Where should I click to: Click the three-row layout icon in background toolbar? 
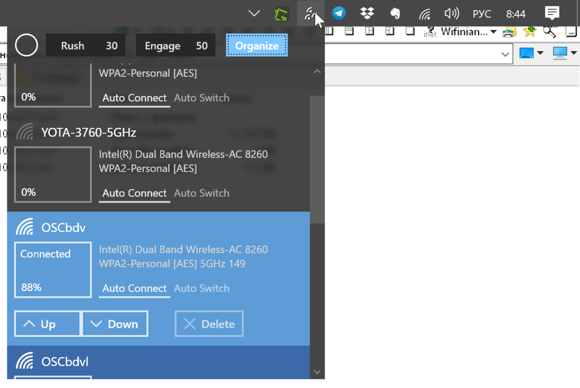[x=349, y=31]
